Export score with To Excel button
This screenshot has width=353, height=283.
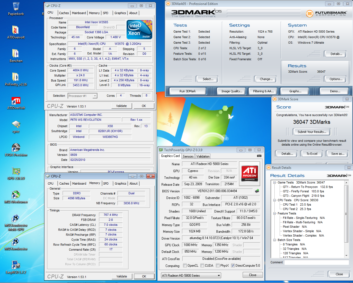click(x=312, y=154)
